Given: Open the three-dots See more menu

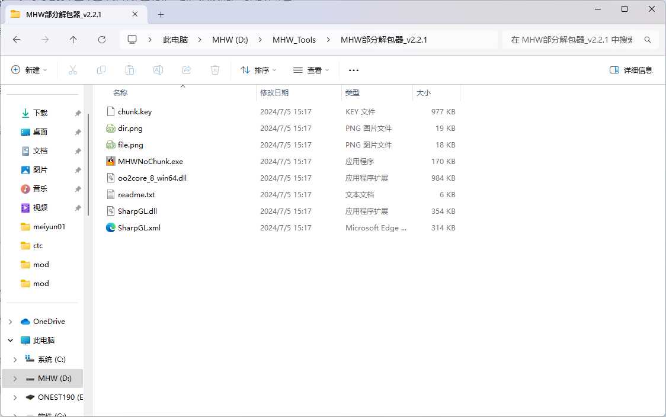Looking at the screenshot, I should [x=354, y=70].
